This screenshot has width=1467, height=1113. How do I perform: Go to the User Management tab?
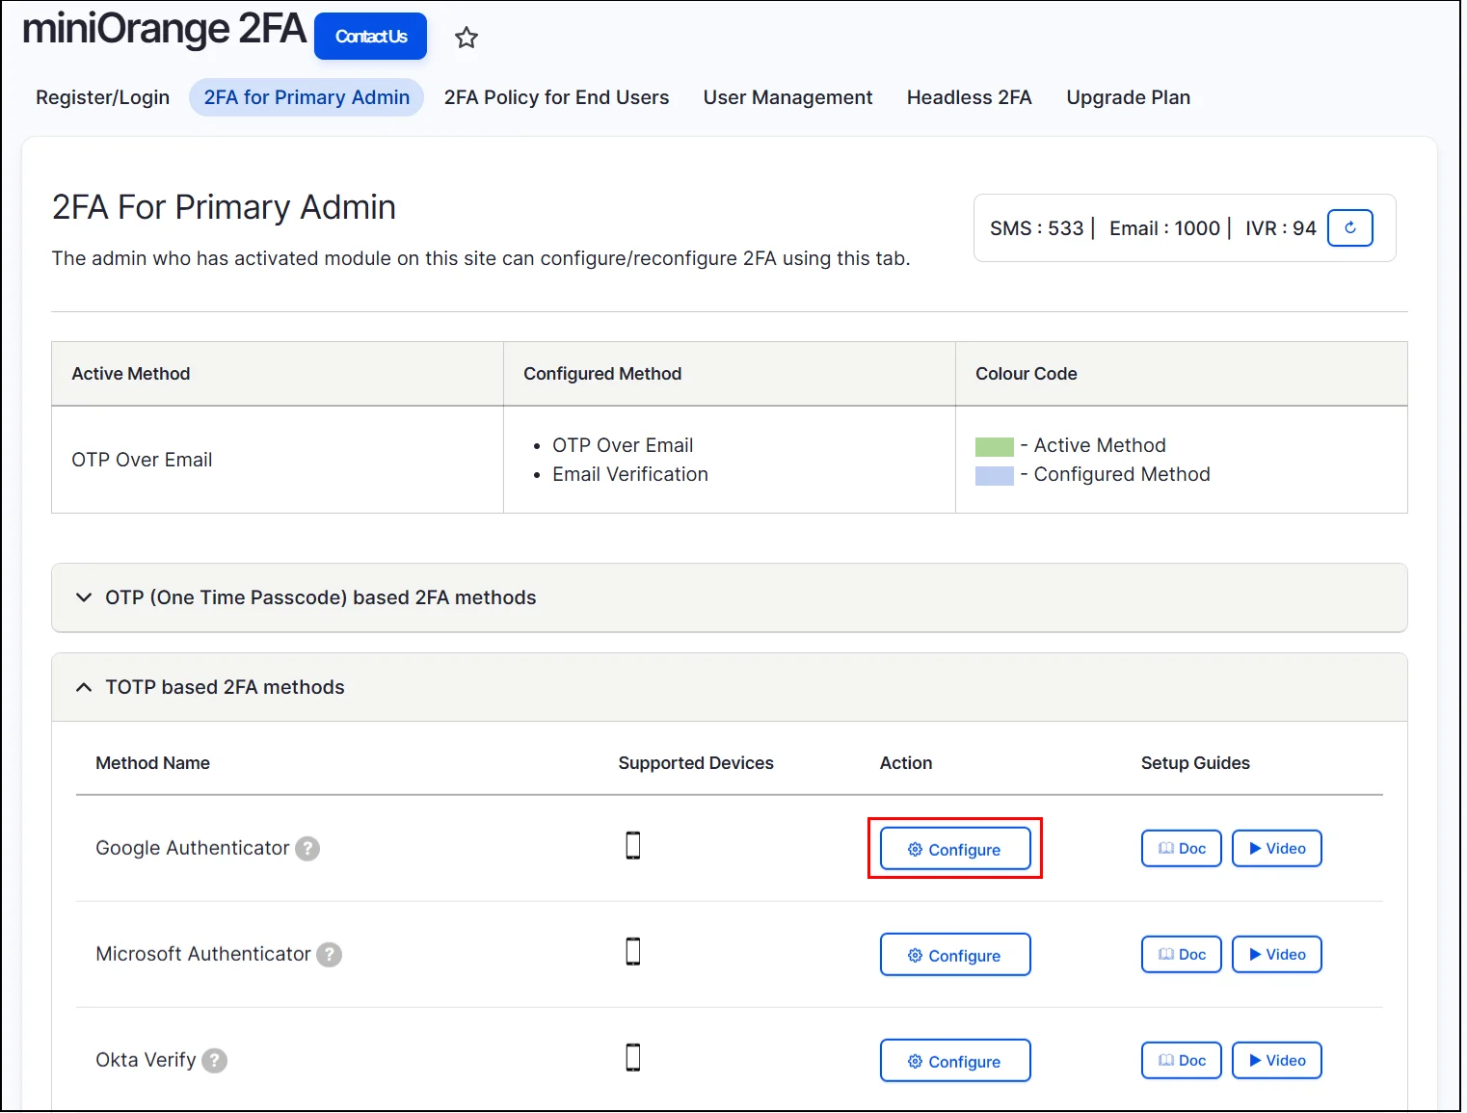(x=787, y=97)
